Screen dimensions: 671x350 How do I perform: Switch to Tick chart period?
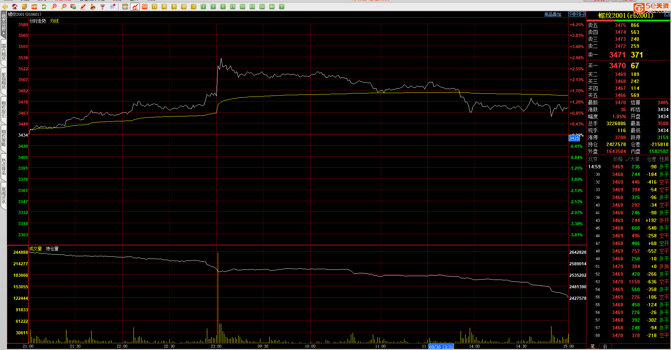145,7
